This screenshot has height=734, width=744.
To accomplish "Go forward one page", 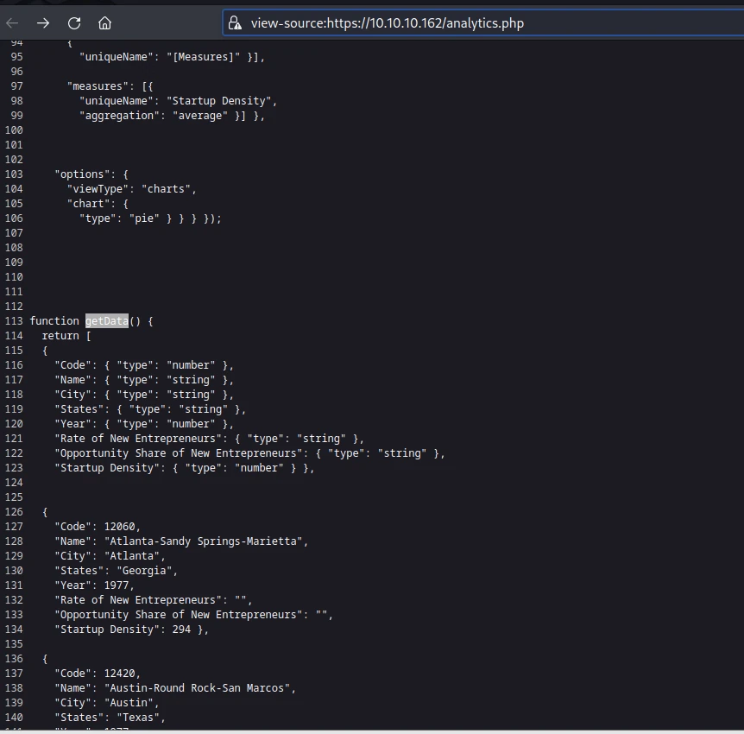I will [43, 22].
